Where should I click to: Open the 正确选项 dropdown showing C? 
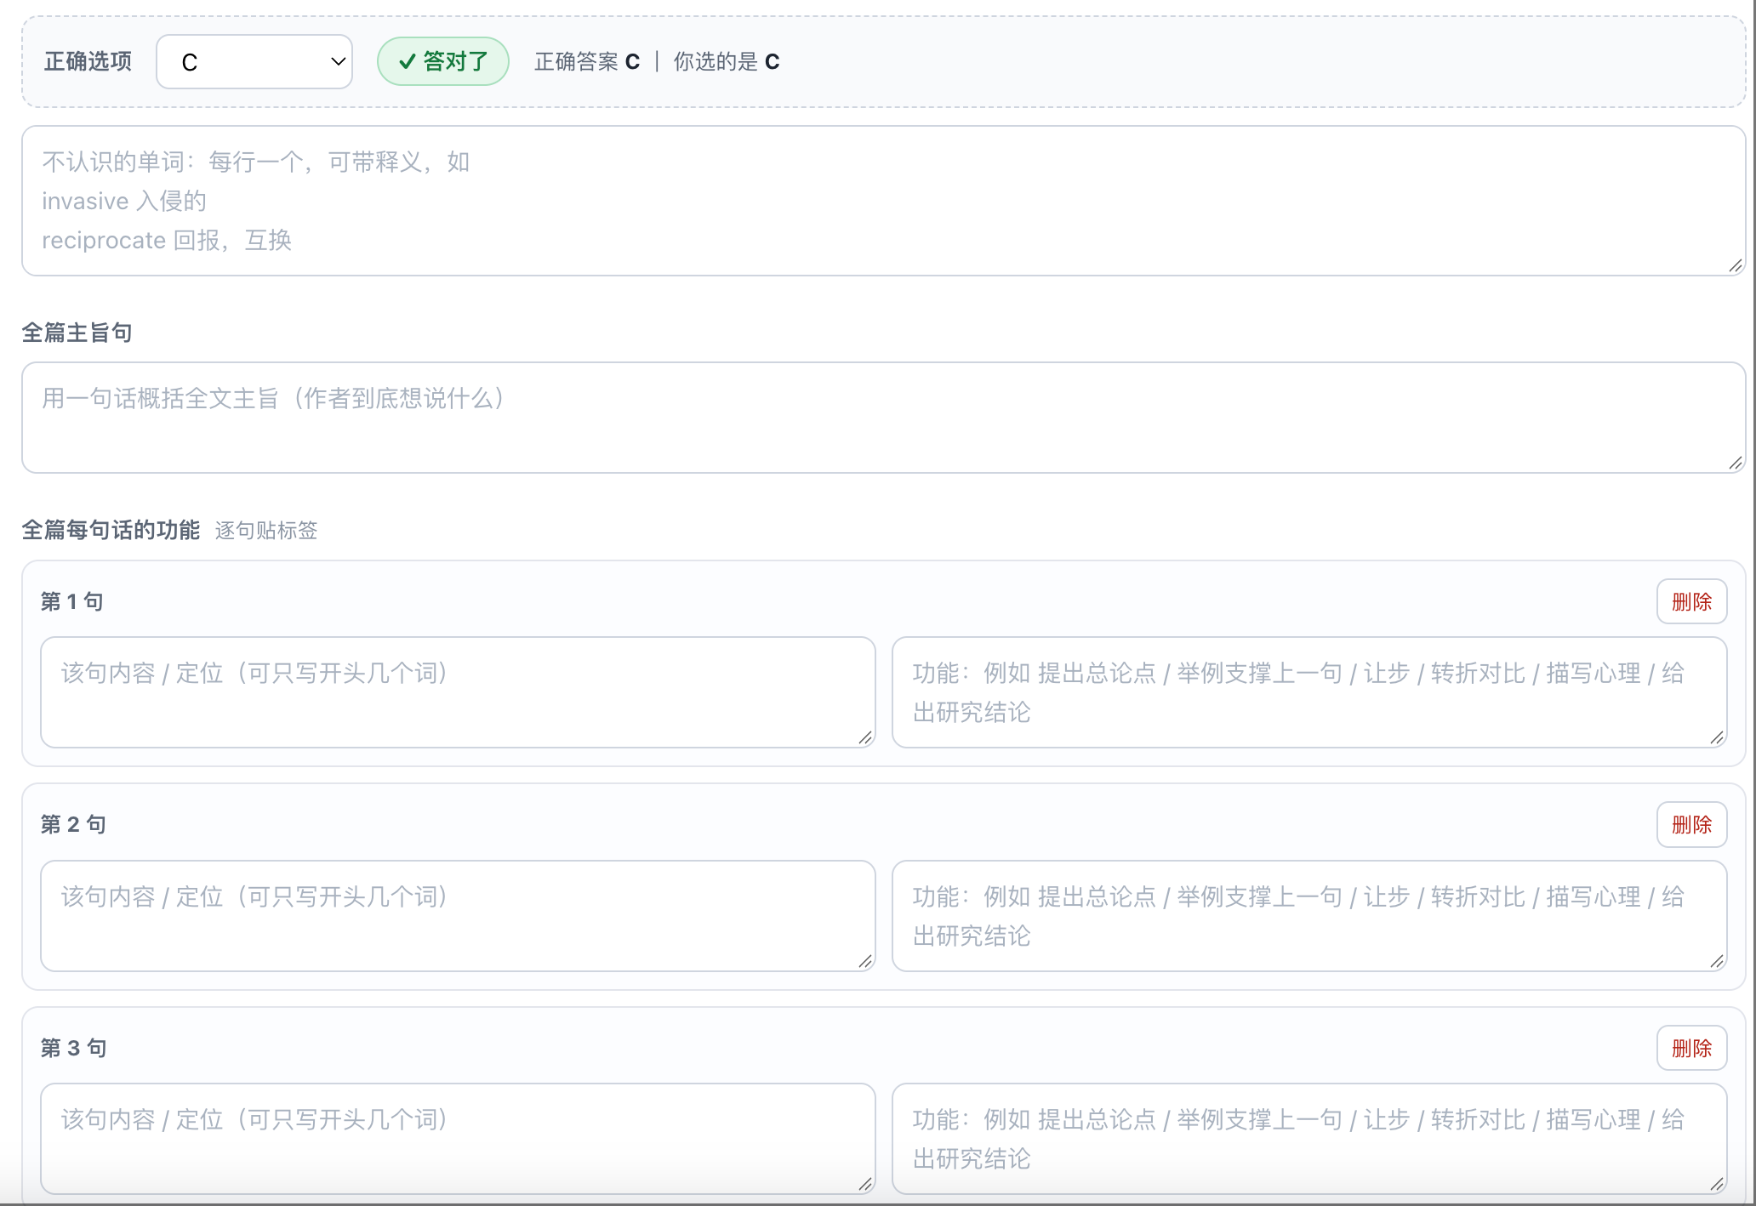[x=254, y=62]
